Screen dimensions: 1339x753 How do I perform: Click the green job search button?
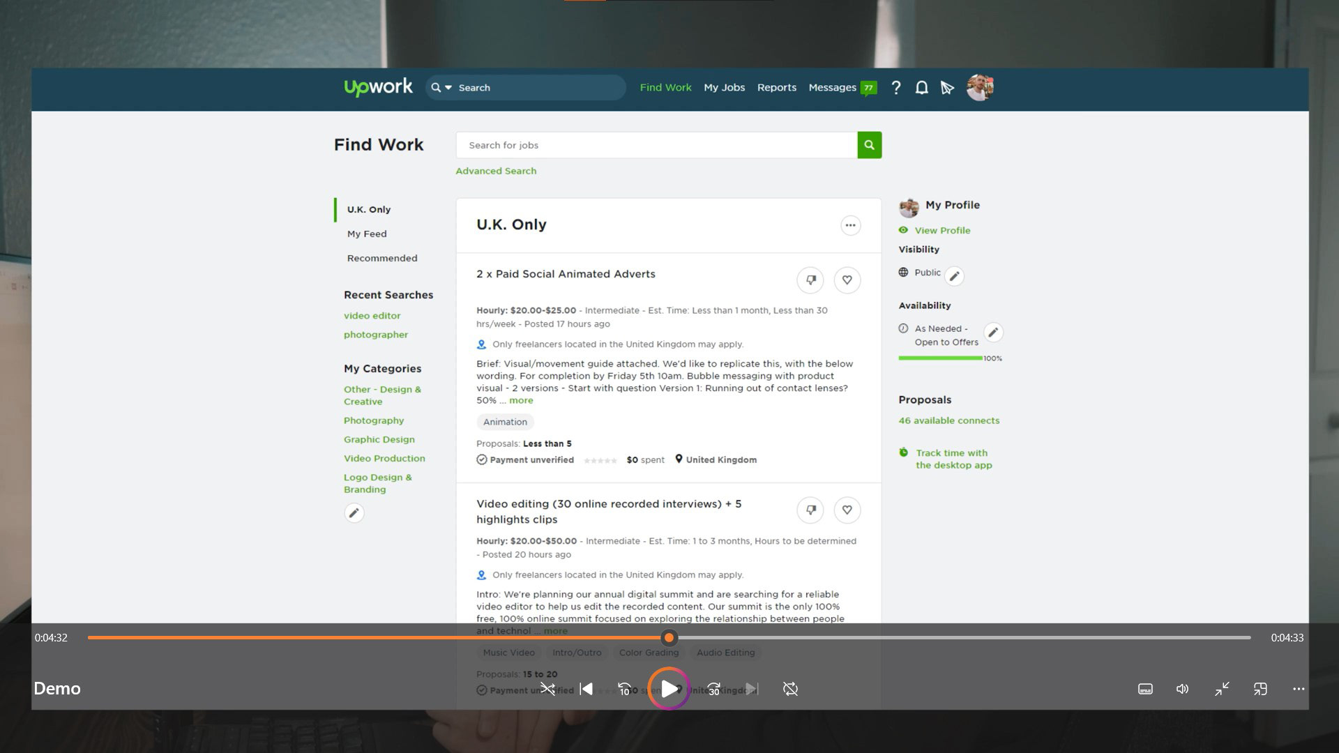tap(869, 145)
